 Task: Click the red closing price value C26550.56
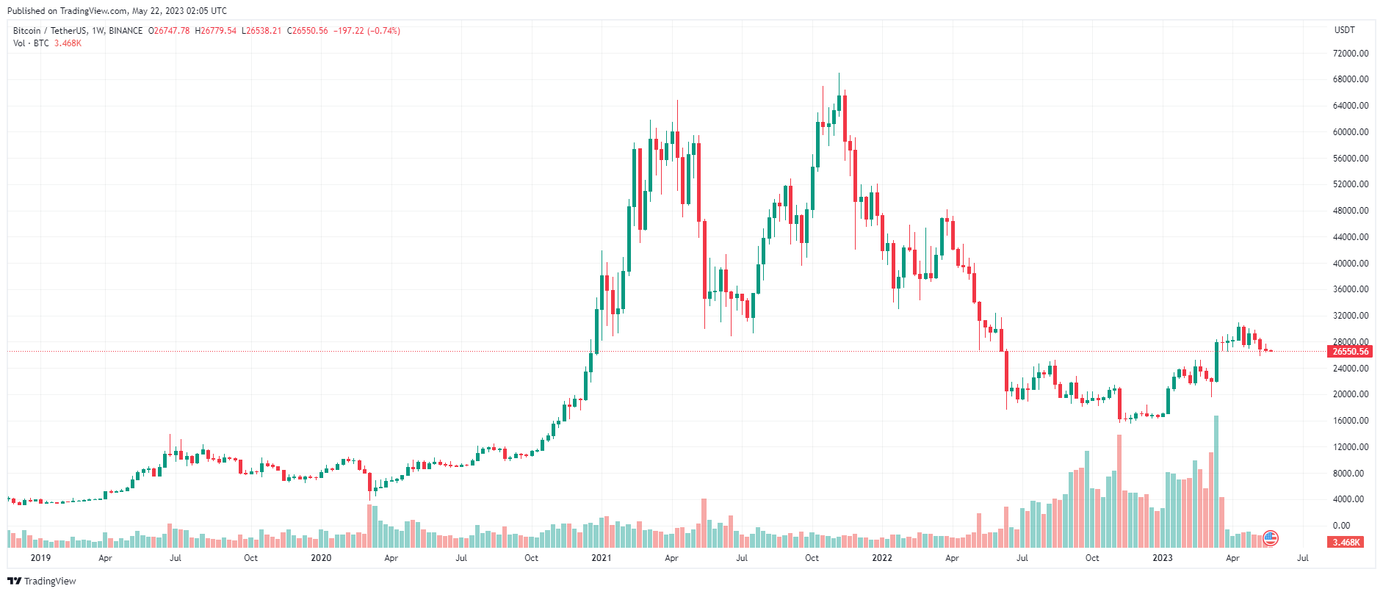[308, 31]
